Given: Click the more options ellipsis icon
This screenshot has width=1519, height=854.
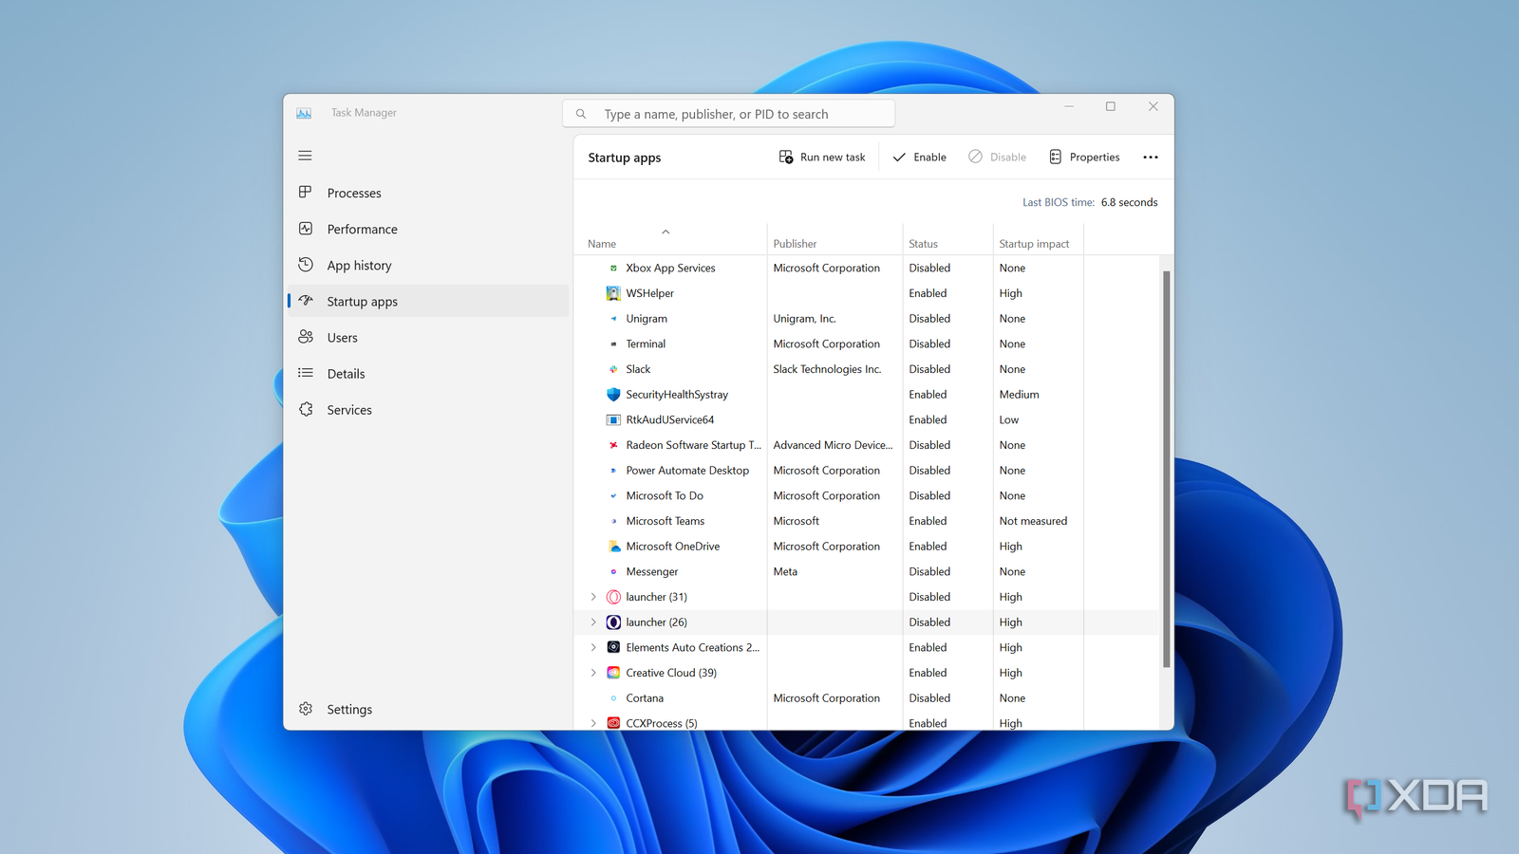Looking at the screenshot, I should pyautogui.click(x=1150, y=157).
